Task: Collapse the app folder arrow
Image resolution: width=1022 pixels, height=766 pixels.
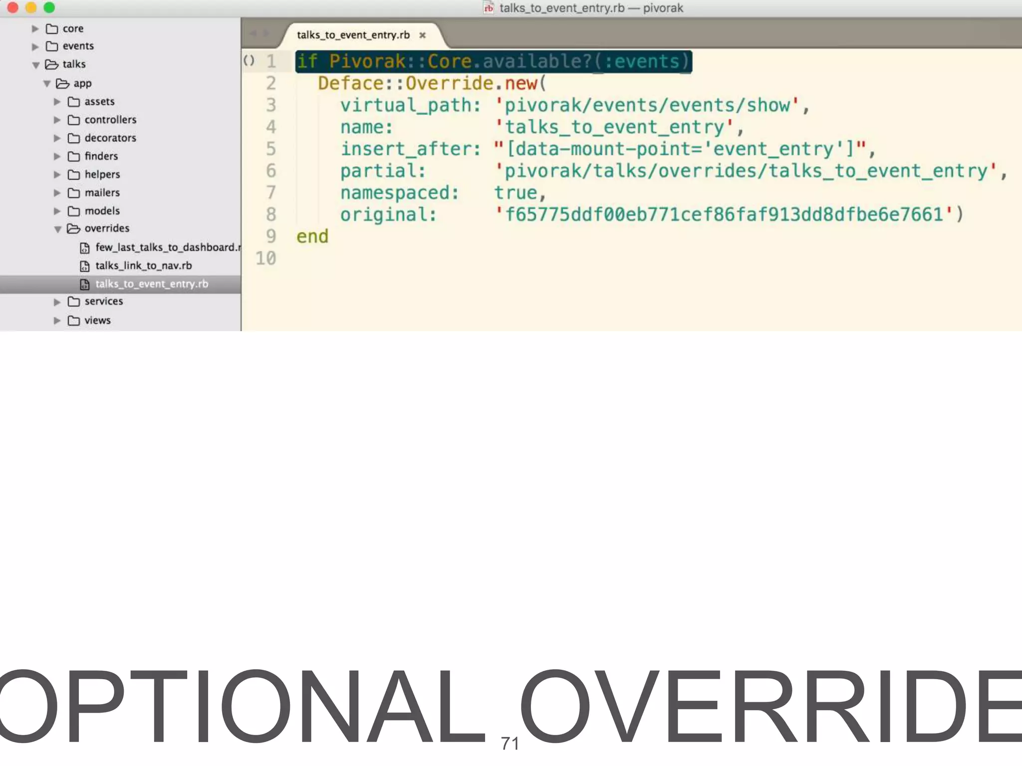Action: [46, 84]
